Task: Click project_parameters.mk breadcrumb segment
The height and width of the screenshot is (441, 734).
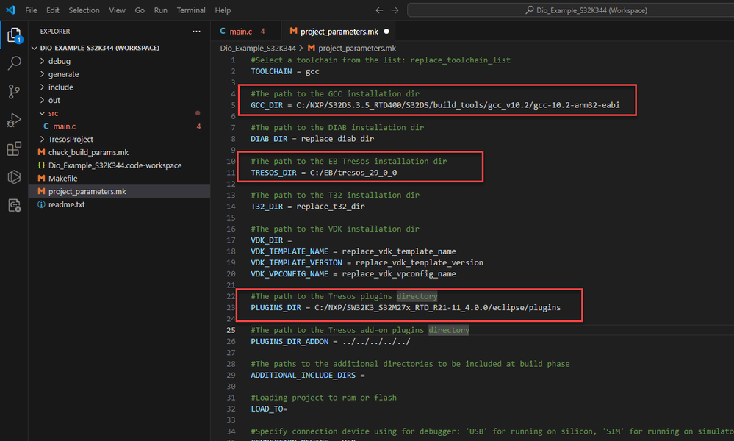Action: tap(356, 48)
